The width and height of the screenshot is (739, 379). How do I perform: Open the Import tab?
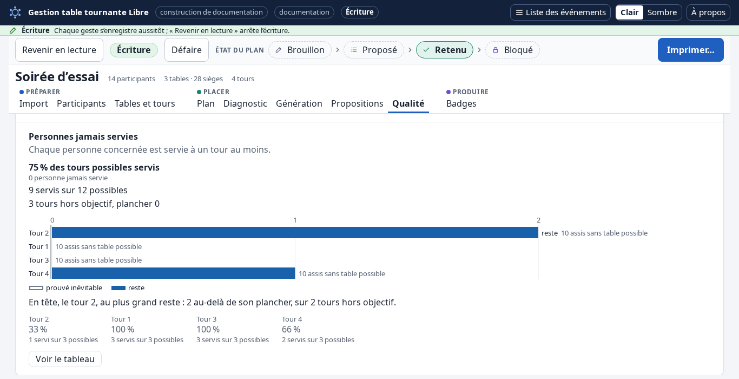[34, 103]
